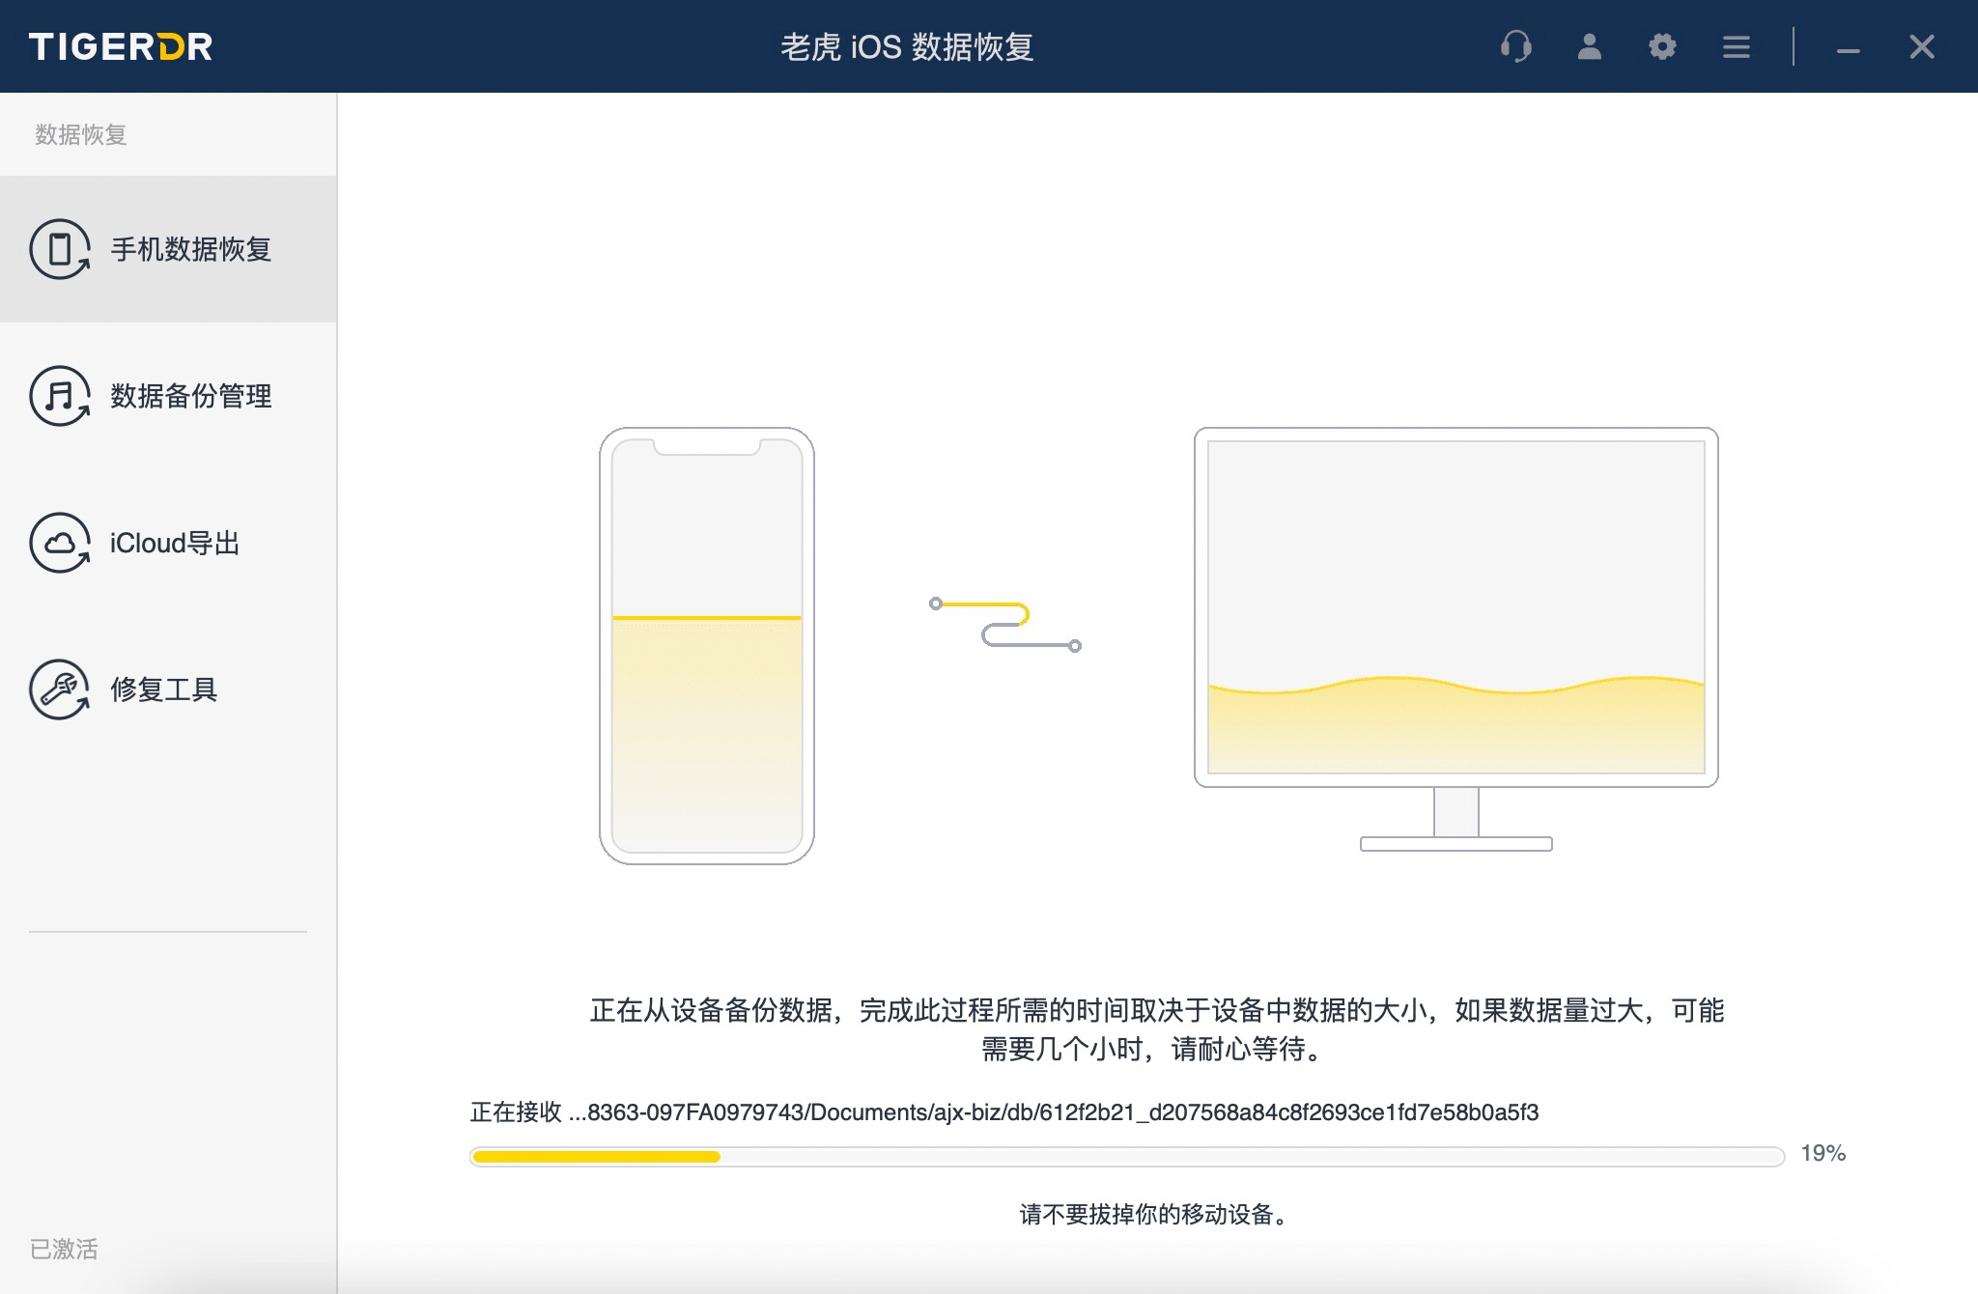Minimize the application window
Image resolution: width=1978 pixels, height=1294 pixels.
pyautogui.click(x=1848, y=48)
